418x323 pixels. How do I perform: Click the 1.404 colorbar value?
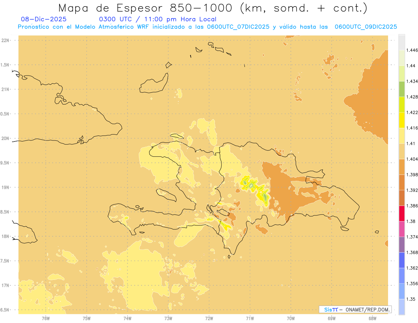pos(412,159)
